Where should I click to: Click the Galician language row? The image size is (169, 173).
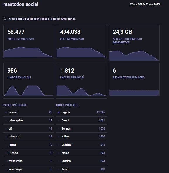[x=81, y=145]
